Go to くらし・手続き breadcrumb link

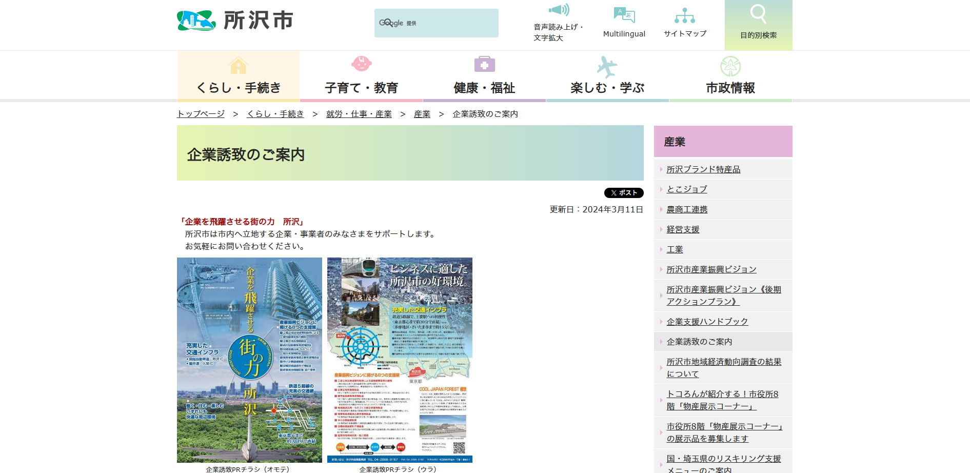(x=275, y=114)
